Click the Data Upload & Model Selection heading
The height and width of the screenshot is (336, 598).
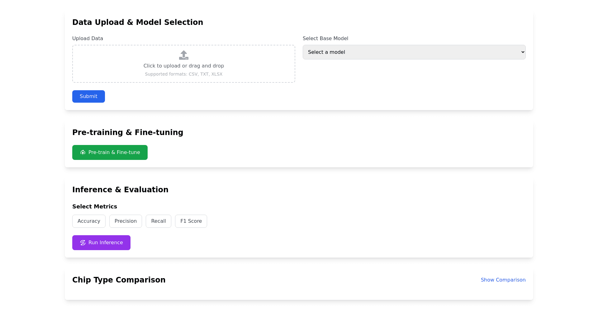[x=137, y=22]
